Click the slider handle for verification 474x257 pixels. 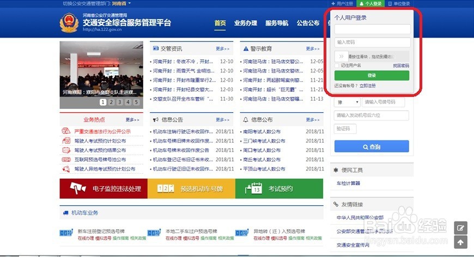(341, 57)
